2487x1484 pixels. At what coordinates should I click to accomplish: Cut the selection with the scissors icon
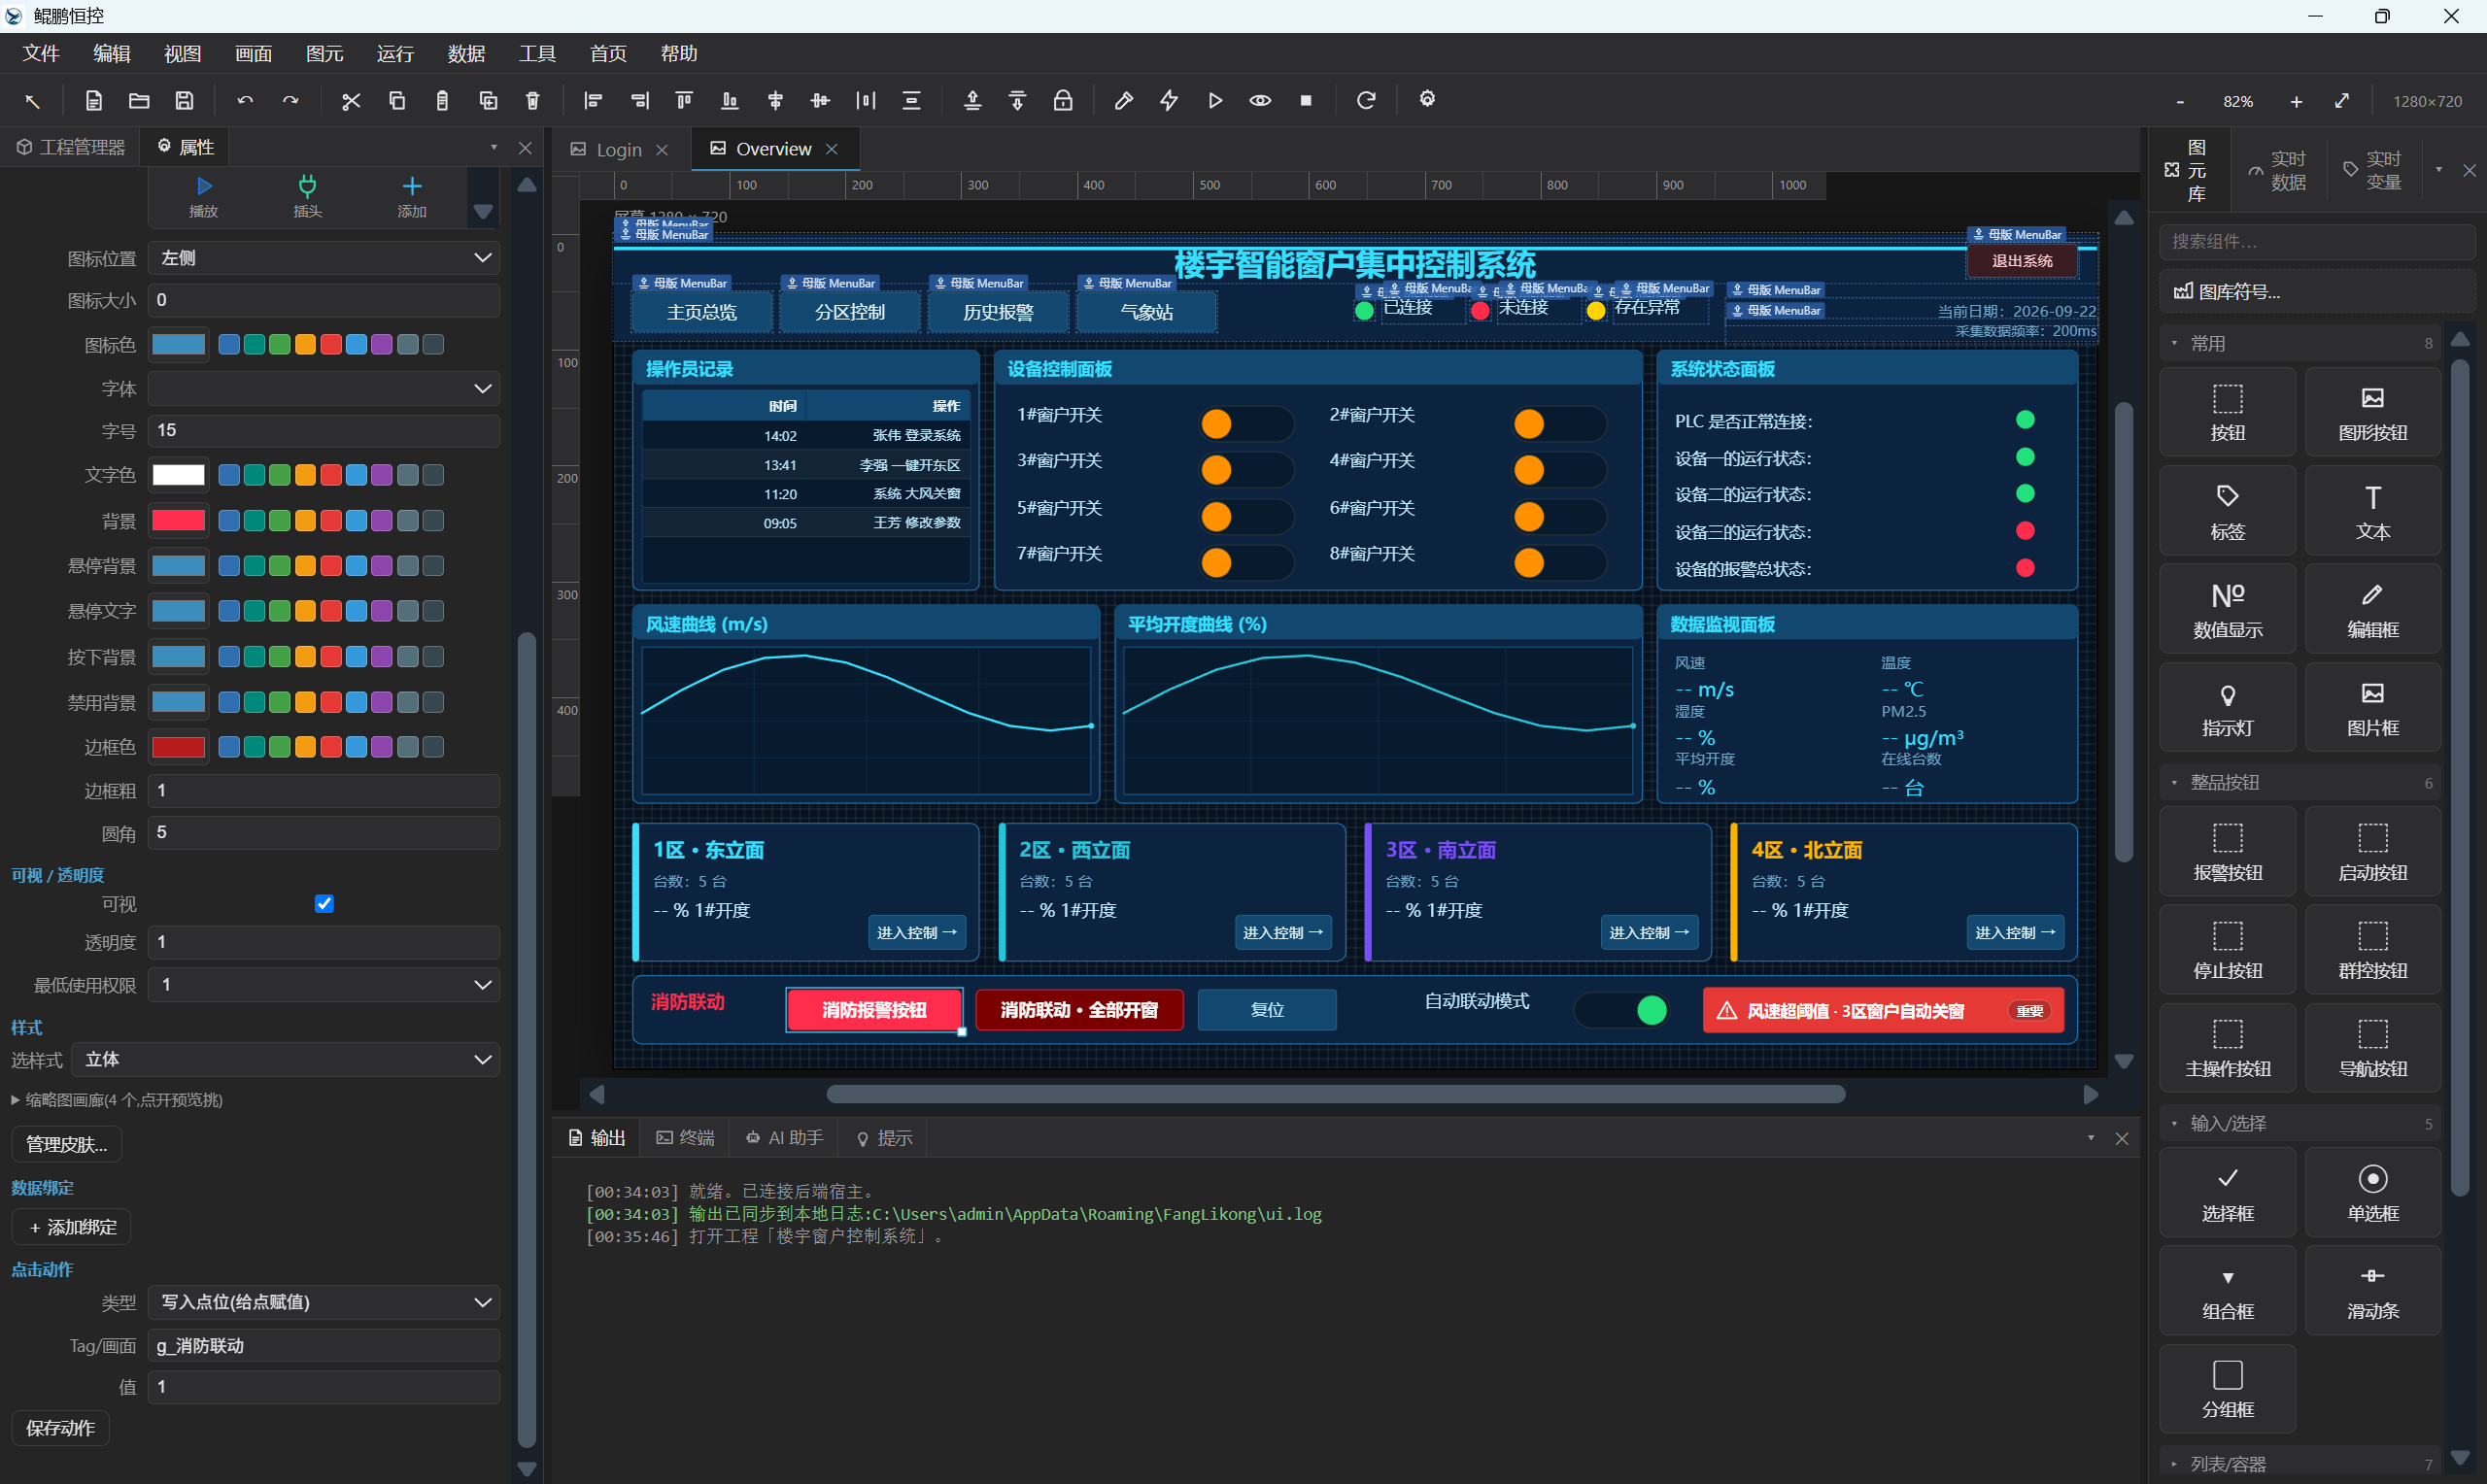[x=351, y=101]
